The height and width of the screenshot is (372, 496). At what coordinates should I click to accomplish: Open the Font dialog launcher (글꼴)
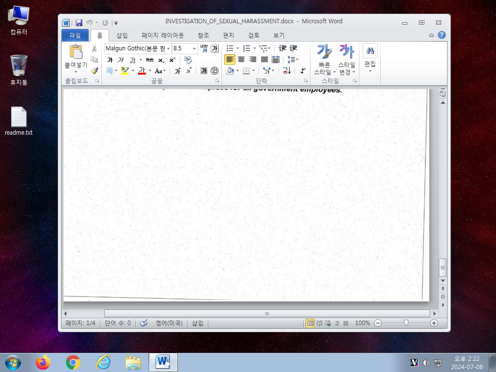pyautogui.click(x=217, y=81)
